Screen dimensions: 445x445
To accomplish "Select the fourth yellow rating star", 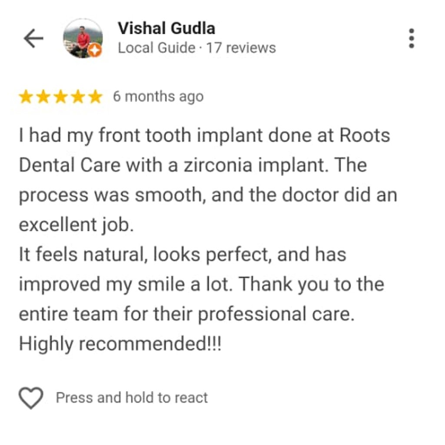I will (78, 97).
